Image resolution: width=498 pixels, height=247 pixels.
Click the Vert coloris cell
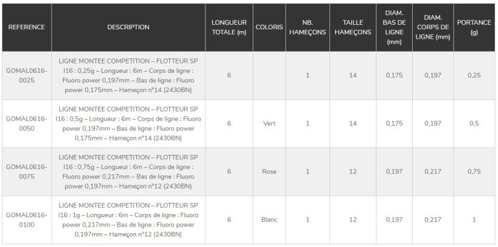pos(270,123)
